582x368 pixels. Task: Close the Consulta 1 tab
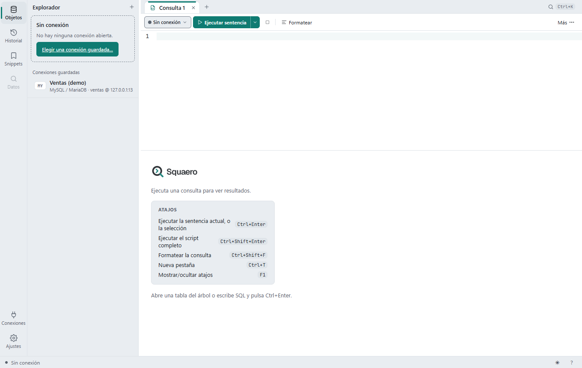pos(193,8)
